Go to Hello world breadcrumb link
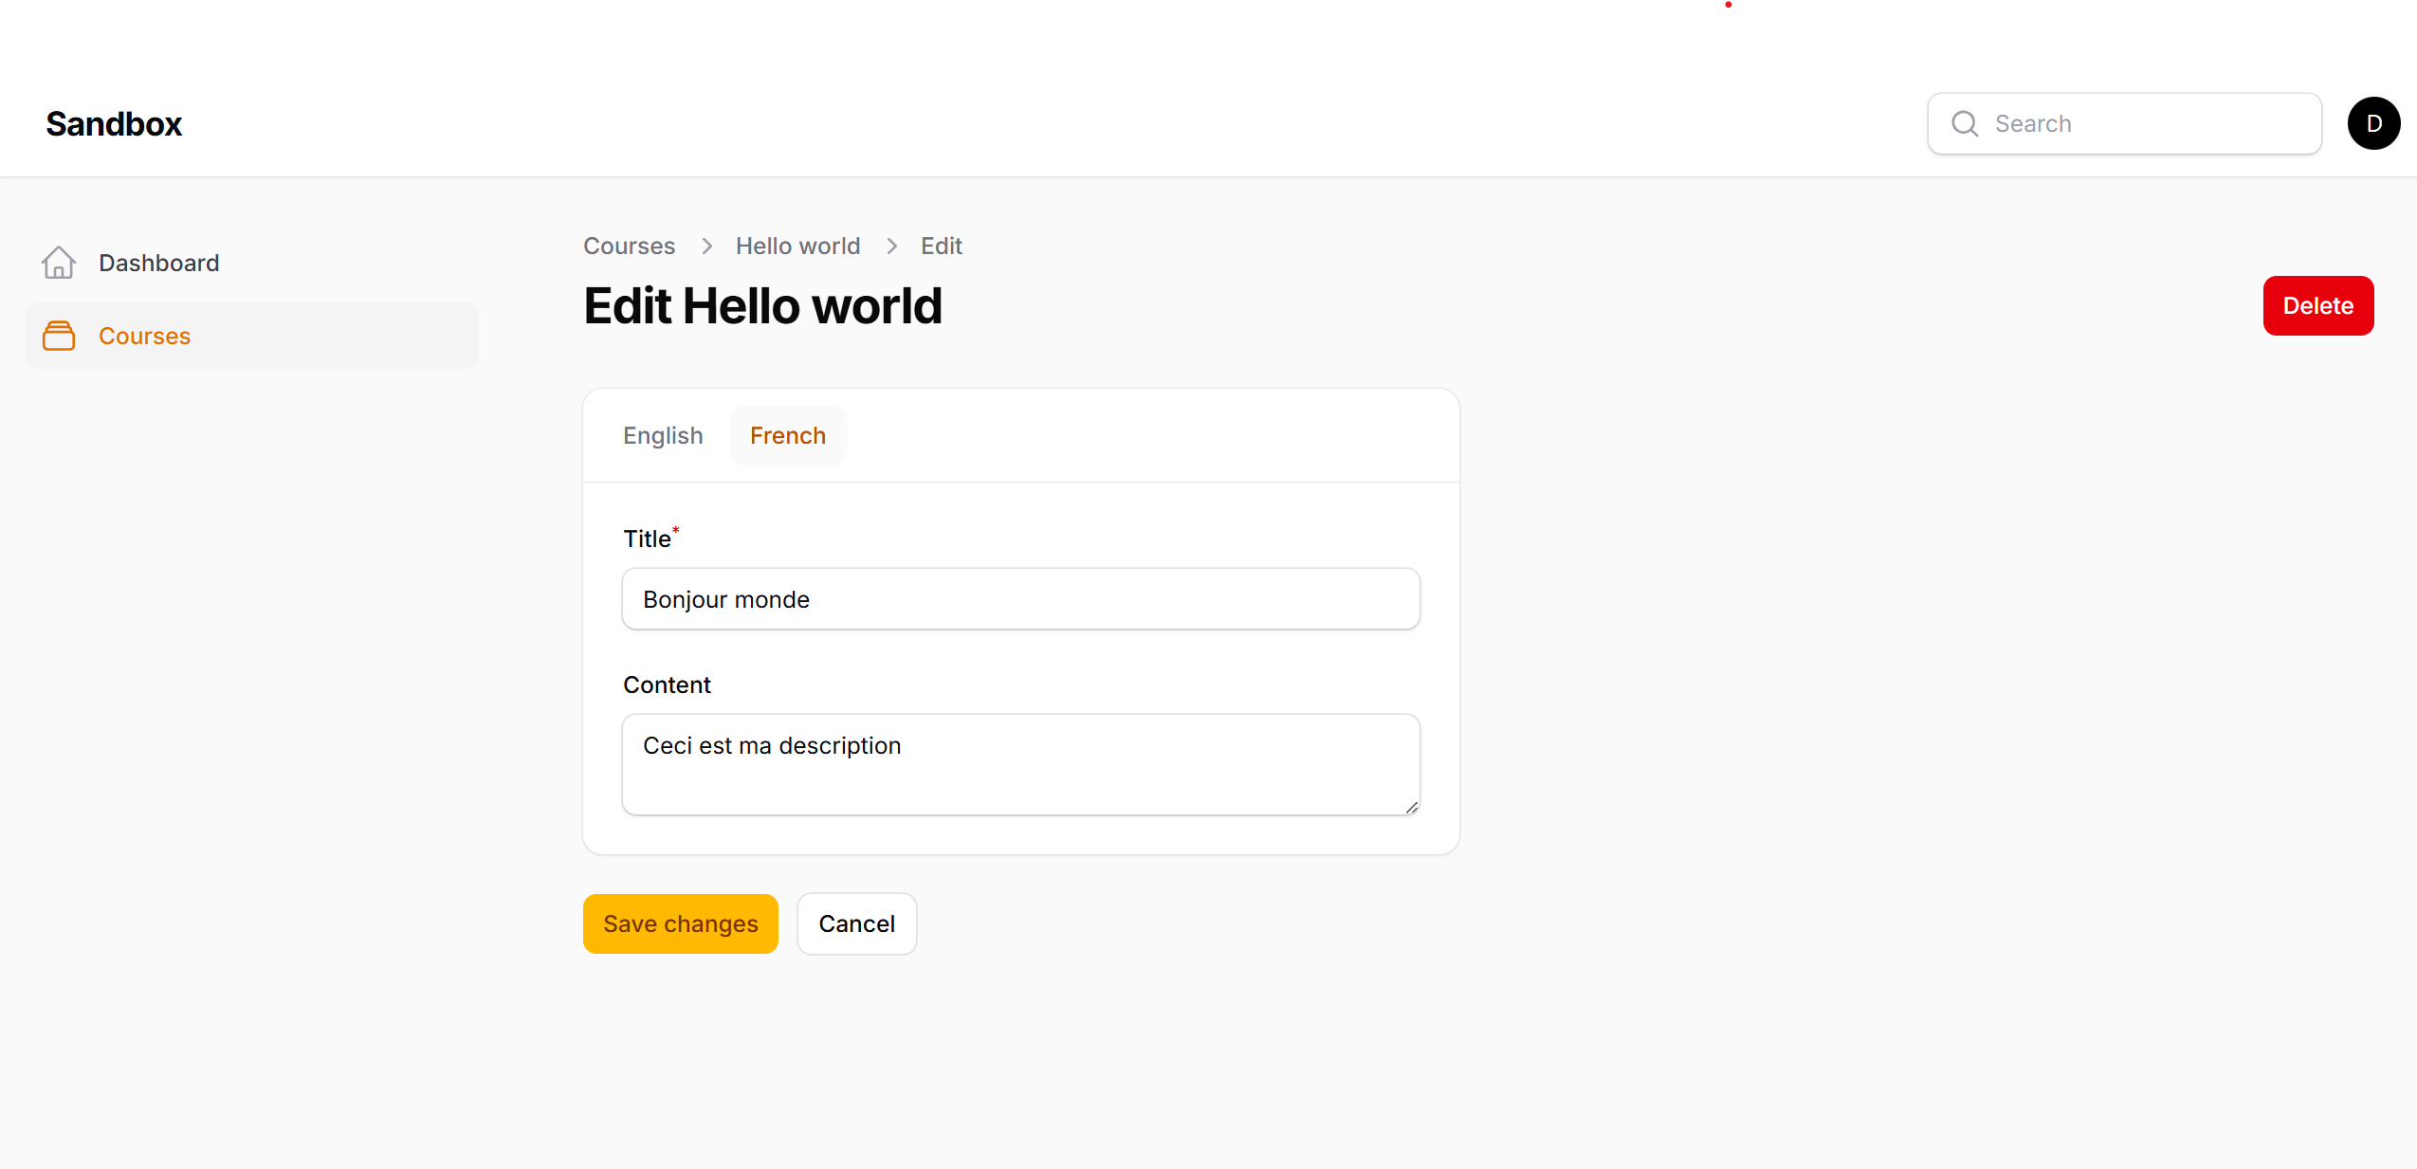Screen dimensions: 2417x1169 tap(797, 247)
